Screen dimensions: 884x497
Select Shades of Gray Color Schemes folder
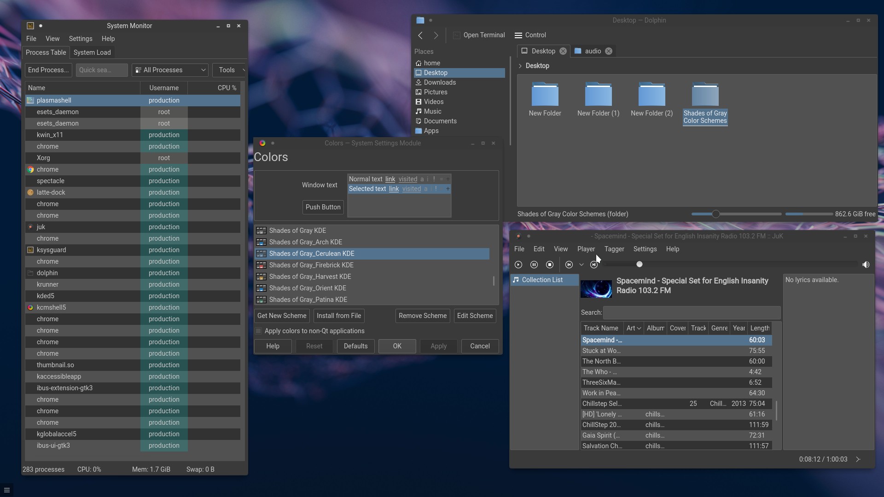705,103
